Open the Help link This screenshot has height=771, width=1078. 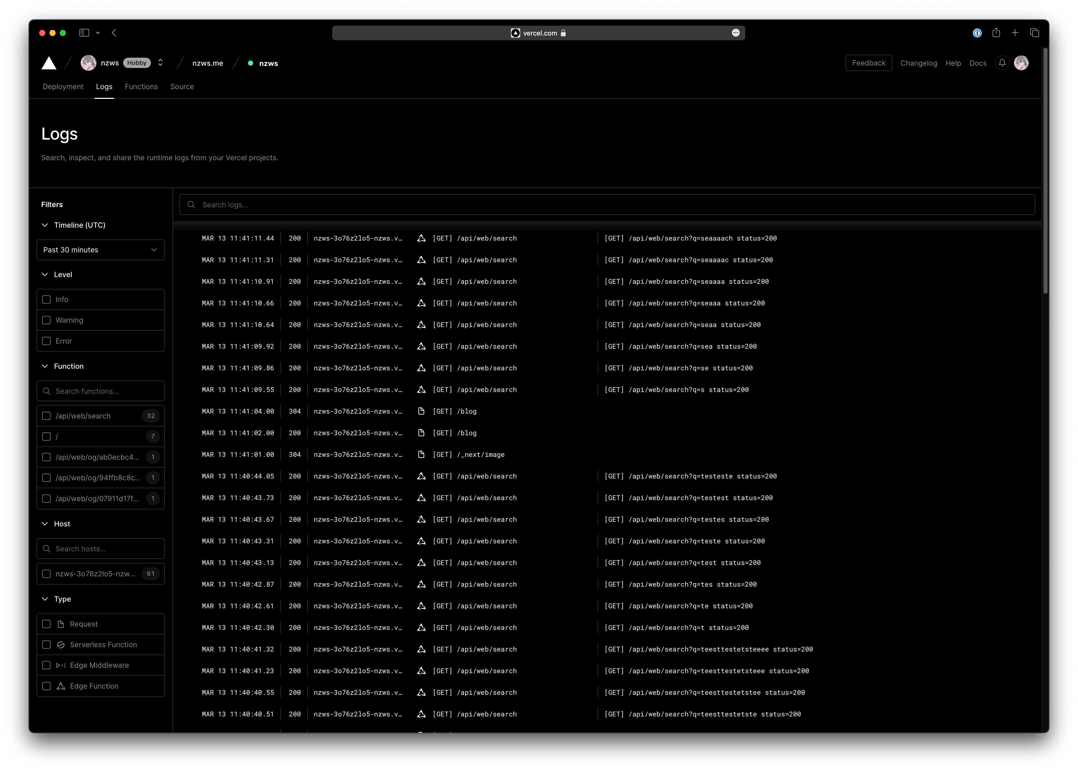tap(953, 63)
